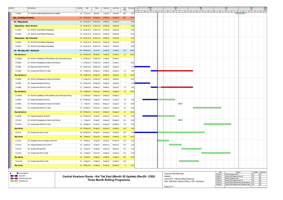Click the Page 5 of 17 footer text
This screenshot has width=283, height=200.
169,186
